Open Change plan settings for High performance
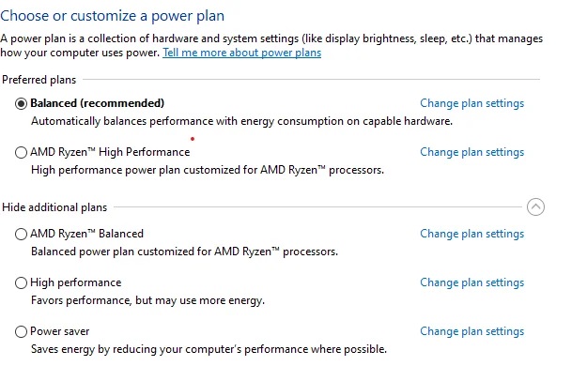The width and height of the screenshot is (587, 366). point(471,282)
